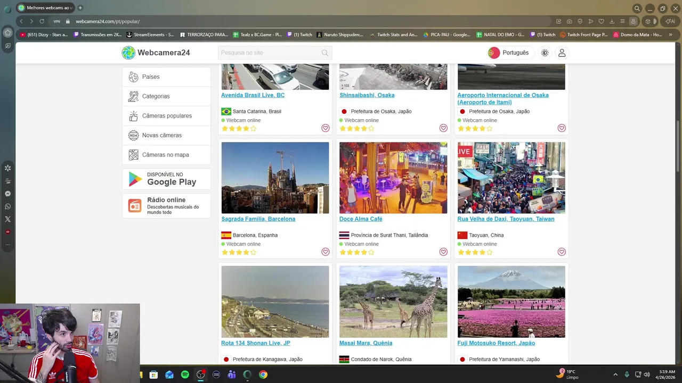Open Países in the side menu
This screenshot has width=682, height=383.
[x=166, y=77]
